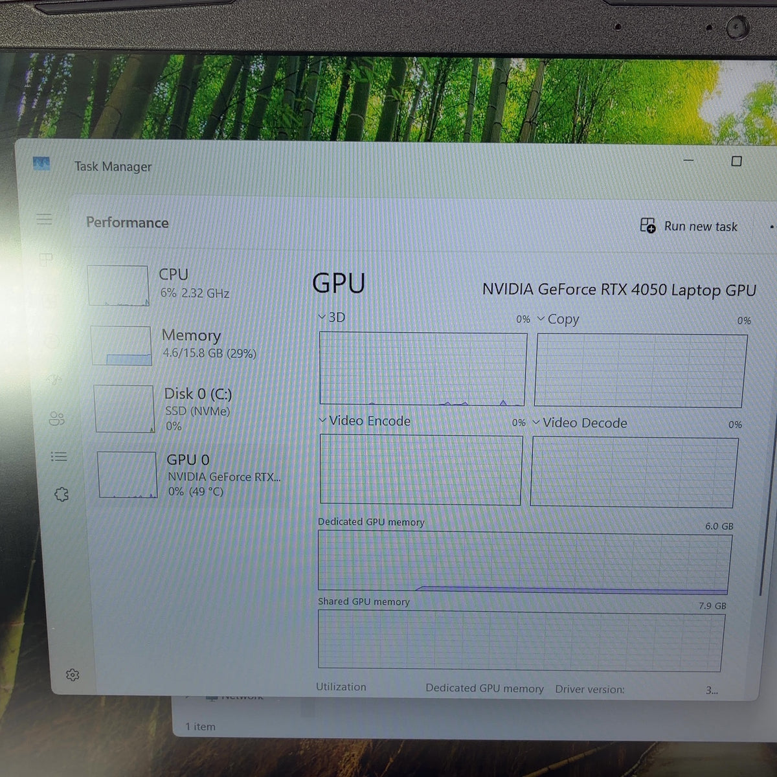Click the Utilization stat label
777x777 pixels.
pyautogui.click(x=341, y=686)
